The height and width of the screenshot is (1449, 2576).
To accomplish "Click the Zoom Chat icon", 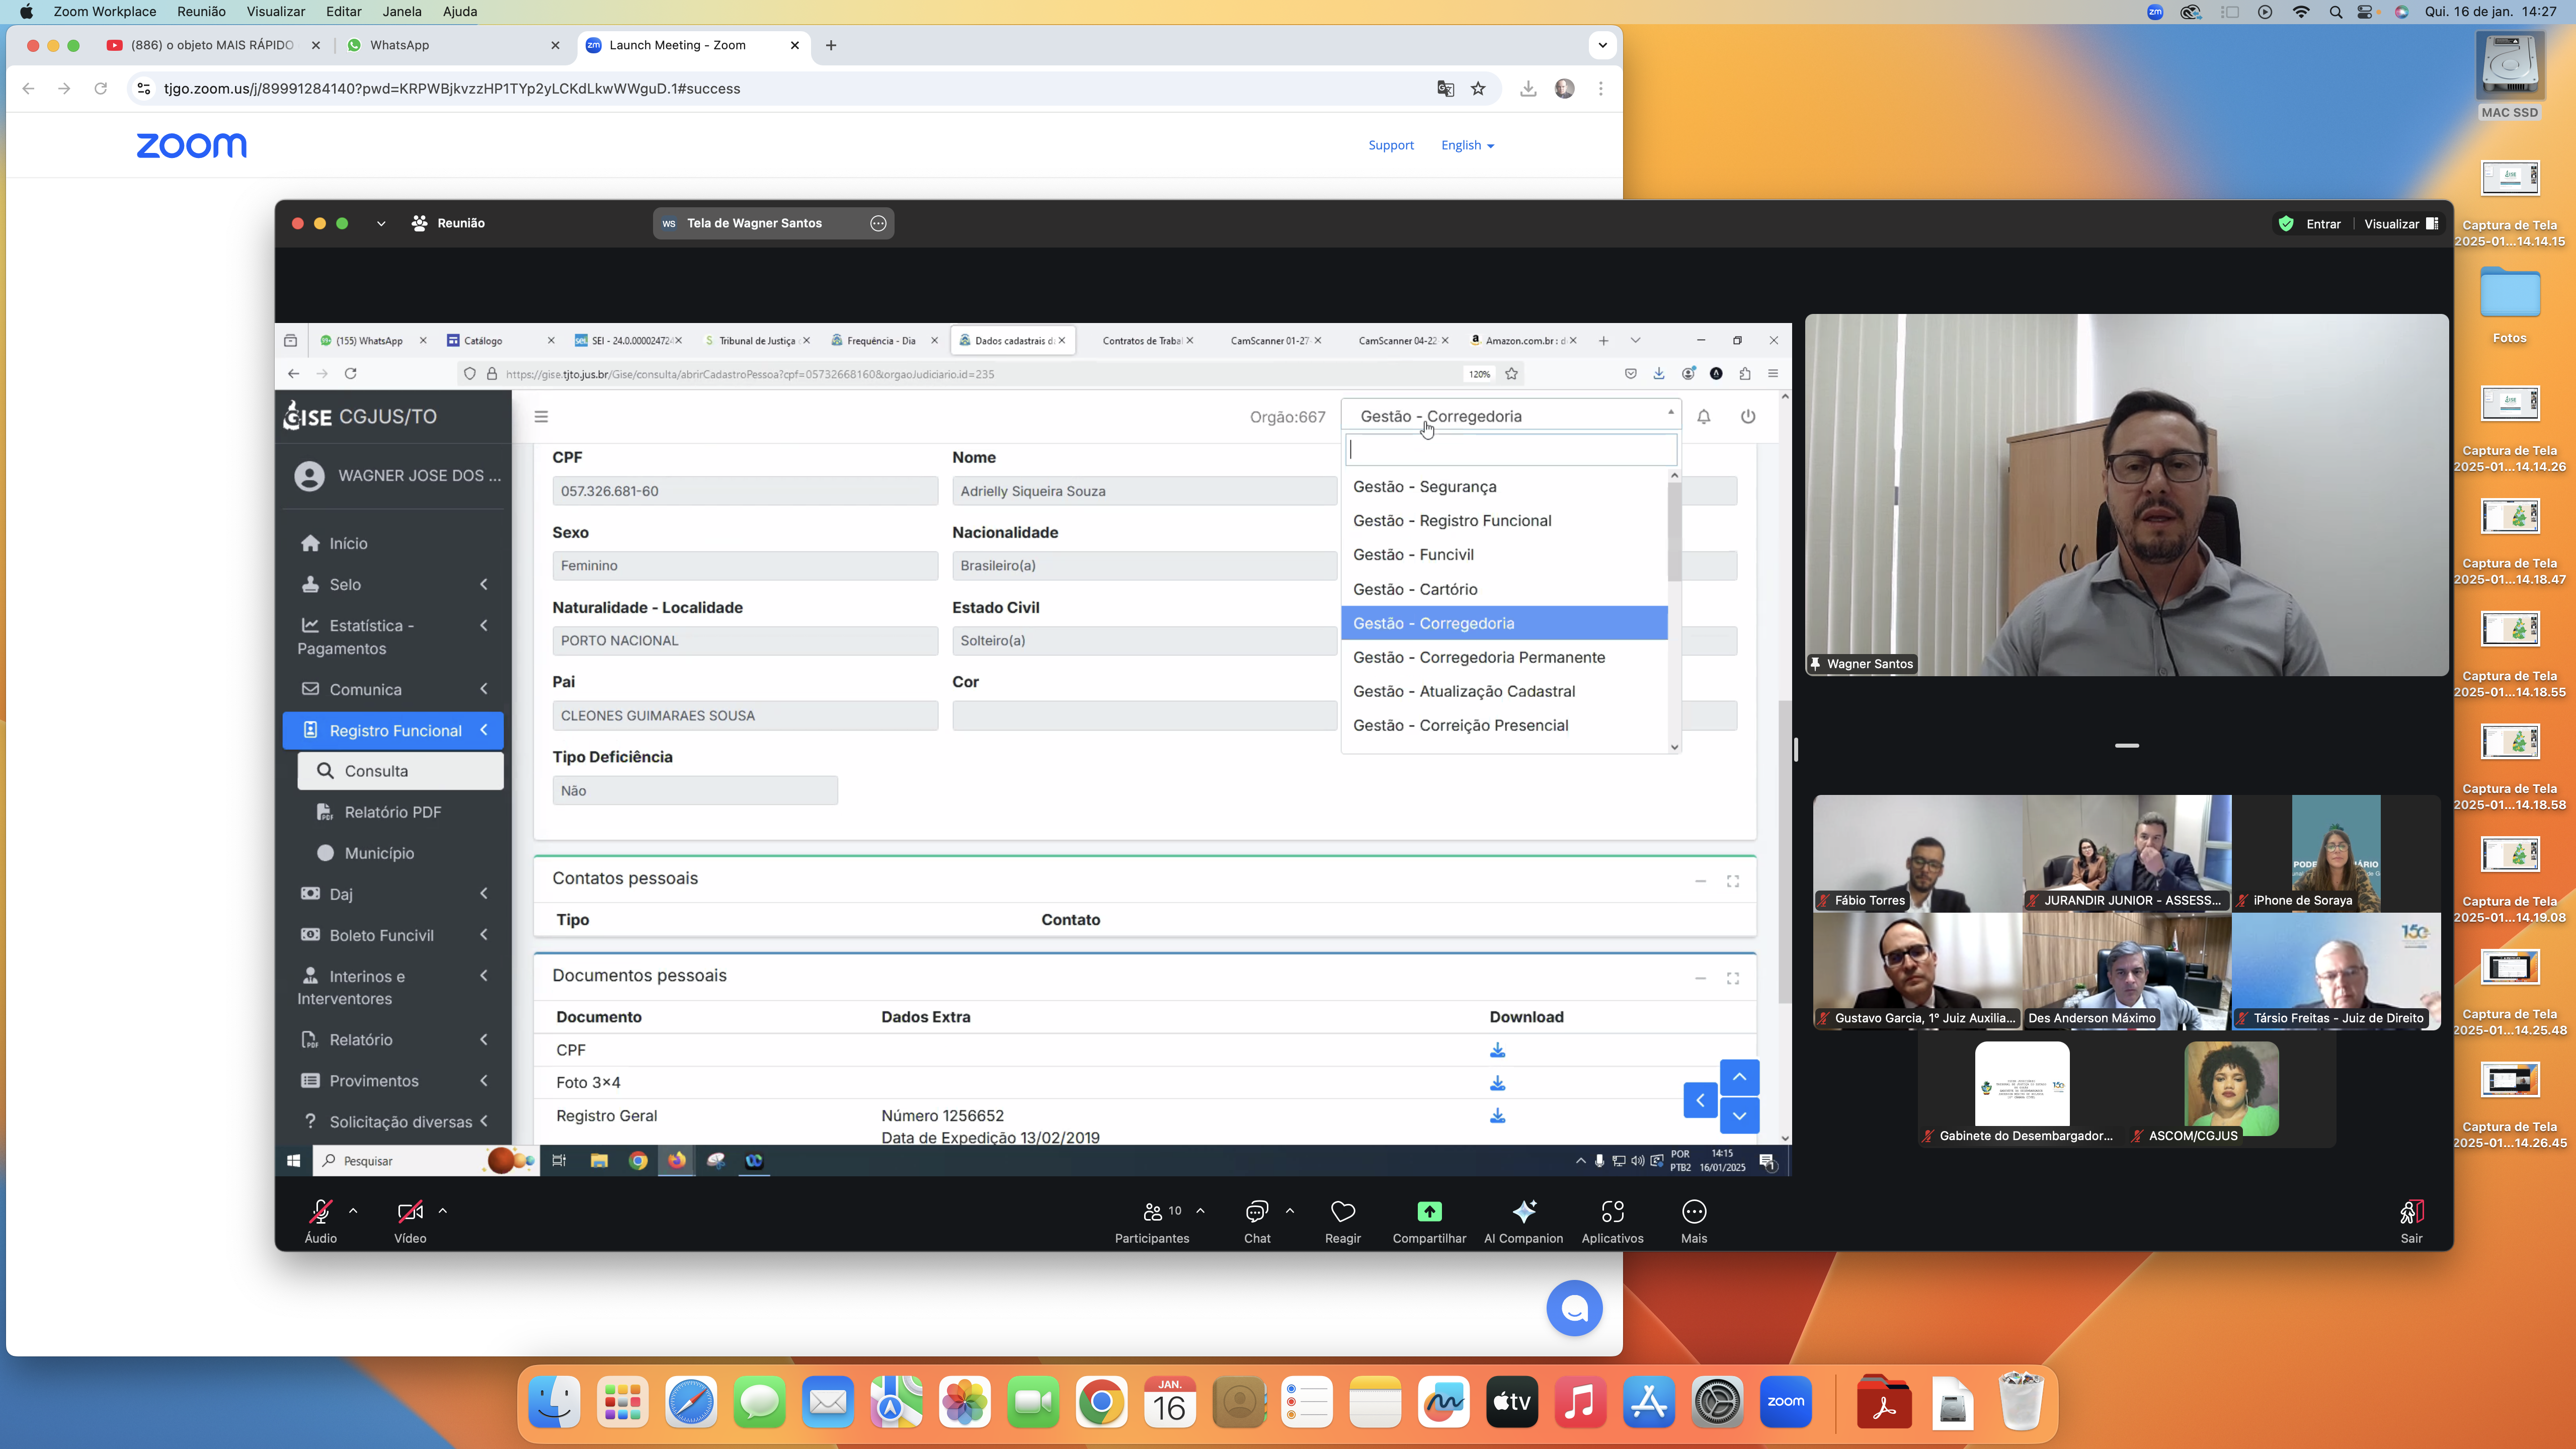I will tap(1256, 1212).
